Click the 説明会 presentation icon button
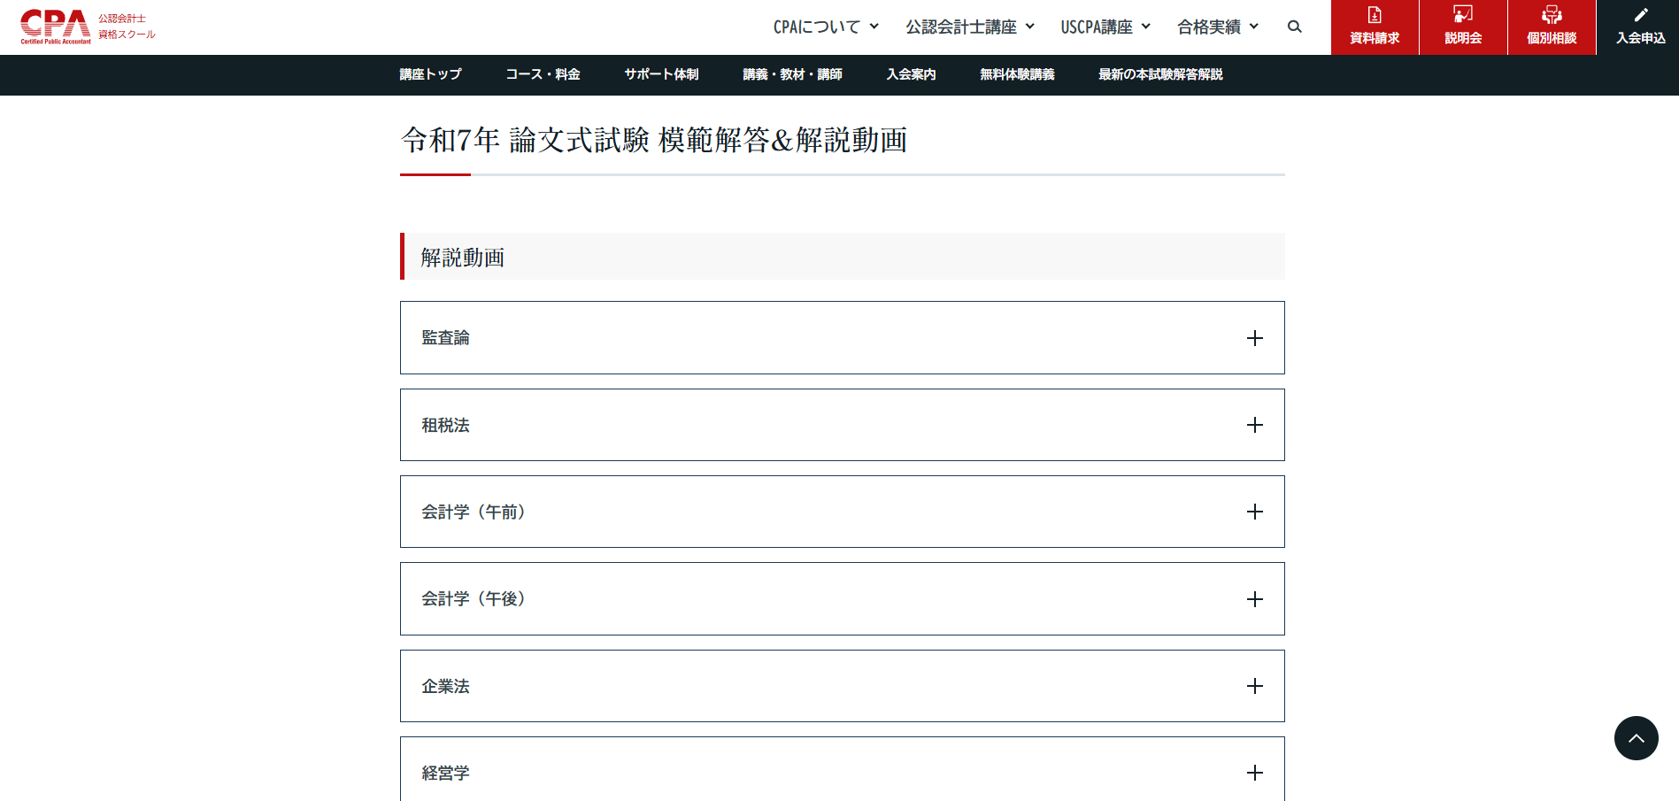 (x=1463, y=27)
